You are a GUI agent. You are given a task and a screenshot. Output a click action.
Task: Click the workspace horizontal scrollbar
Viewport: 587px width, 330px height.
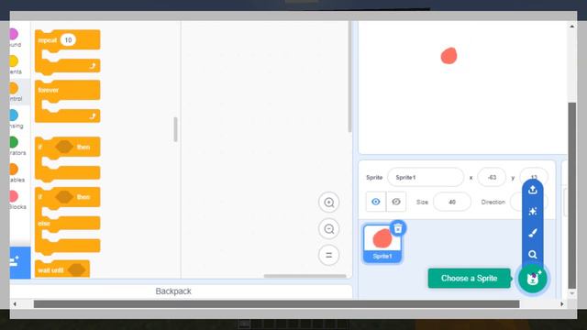click(305, 276)
